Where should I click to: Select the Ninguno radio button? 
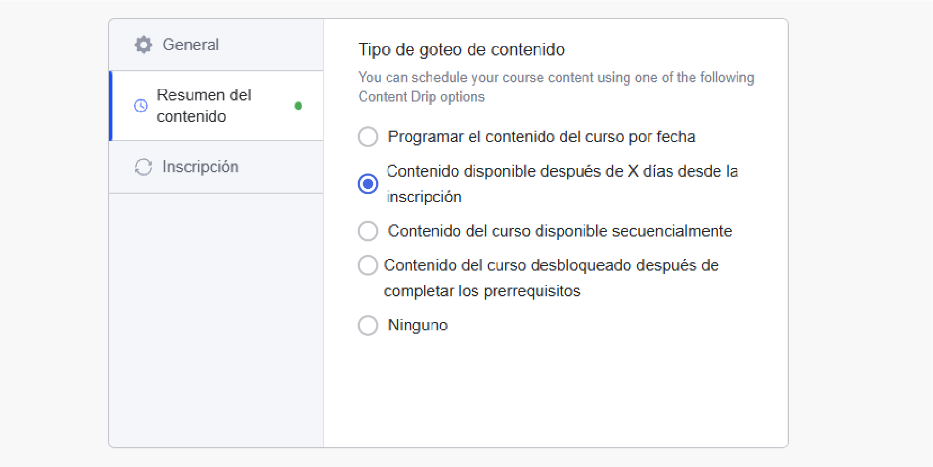point(368,325)
